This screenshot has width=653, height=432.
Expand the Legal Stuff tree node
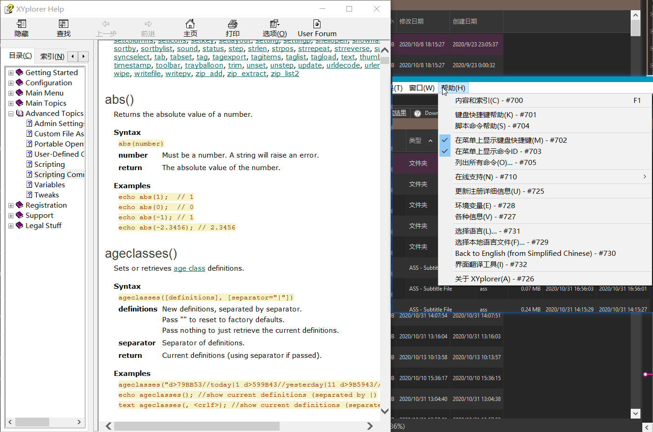(x=11, y=226)
